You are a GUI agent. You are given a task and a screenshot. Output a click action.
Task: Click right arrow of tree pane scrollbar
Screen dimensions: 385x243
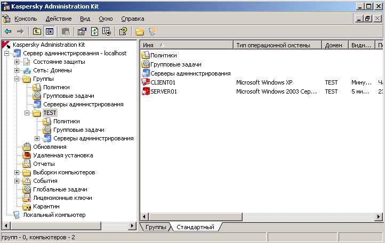tap(132, 225)
